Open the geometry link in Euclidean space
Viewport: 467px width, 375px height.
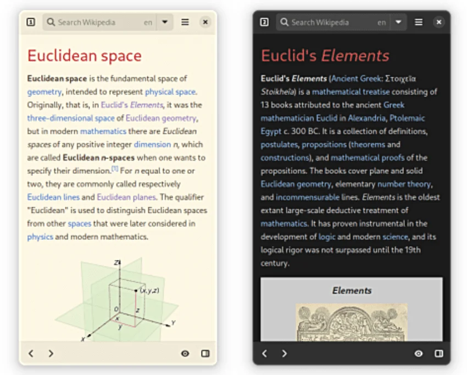tap(45, 92)
